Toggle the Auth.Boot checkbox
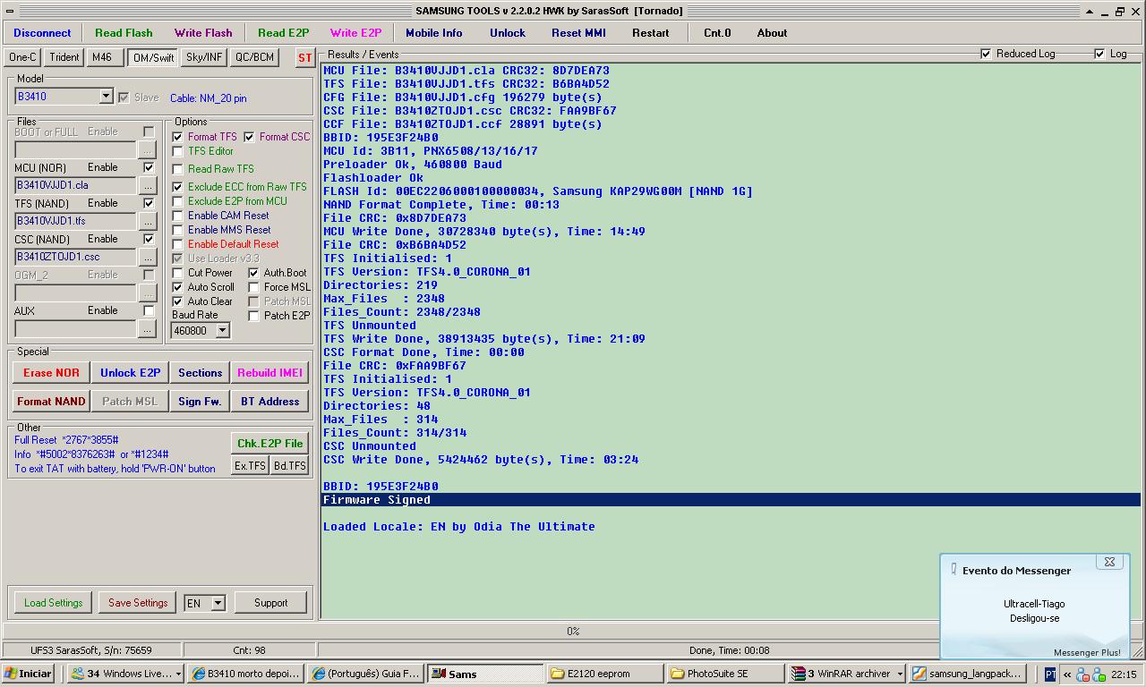 tap(253, 273)
